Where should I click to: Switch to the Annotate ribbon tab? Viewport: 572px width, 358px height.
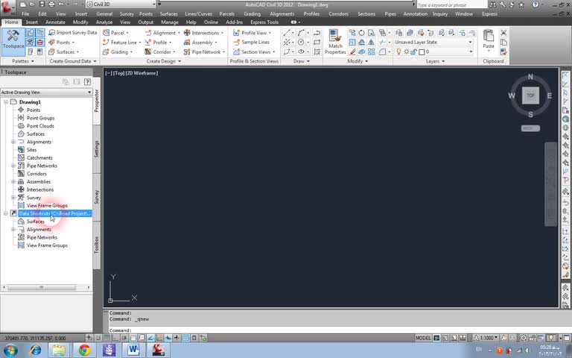[x=55, y=22]
